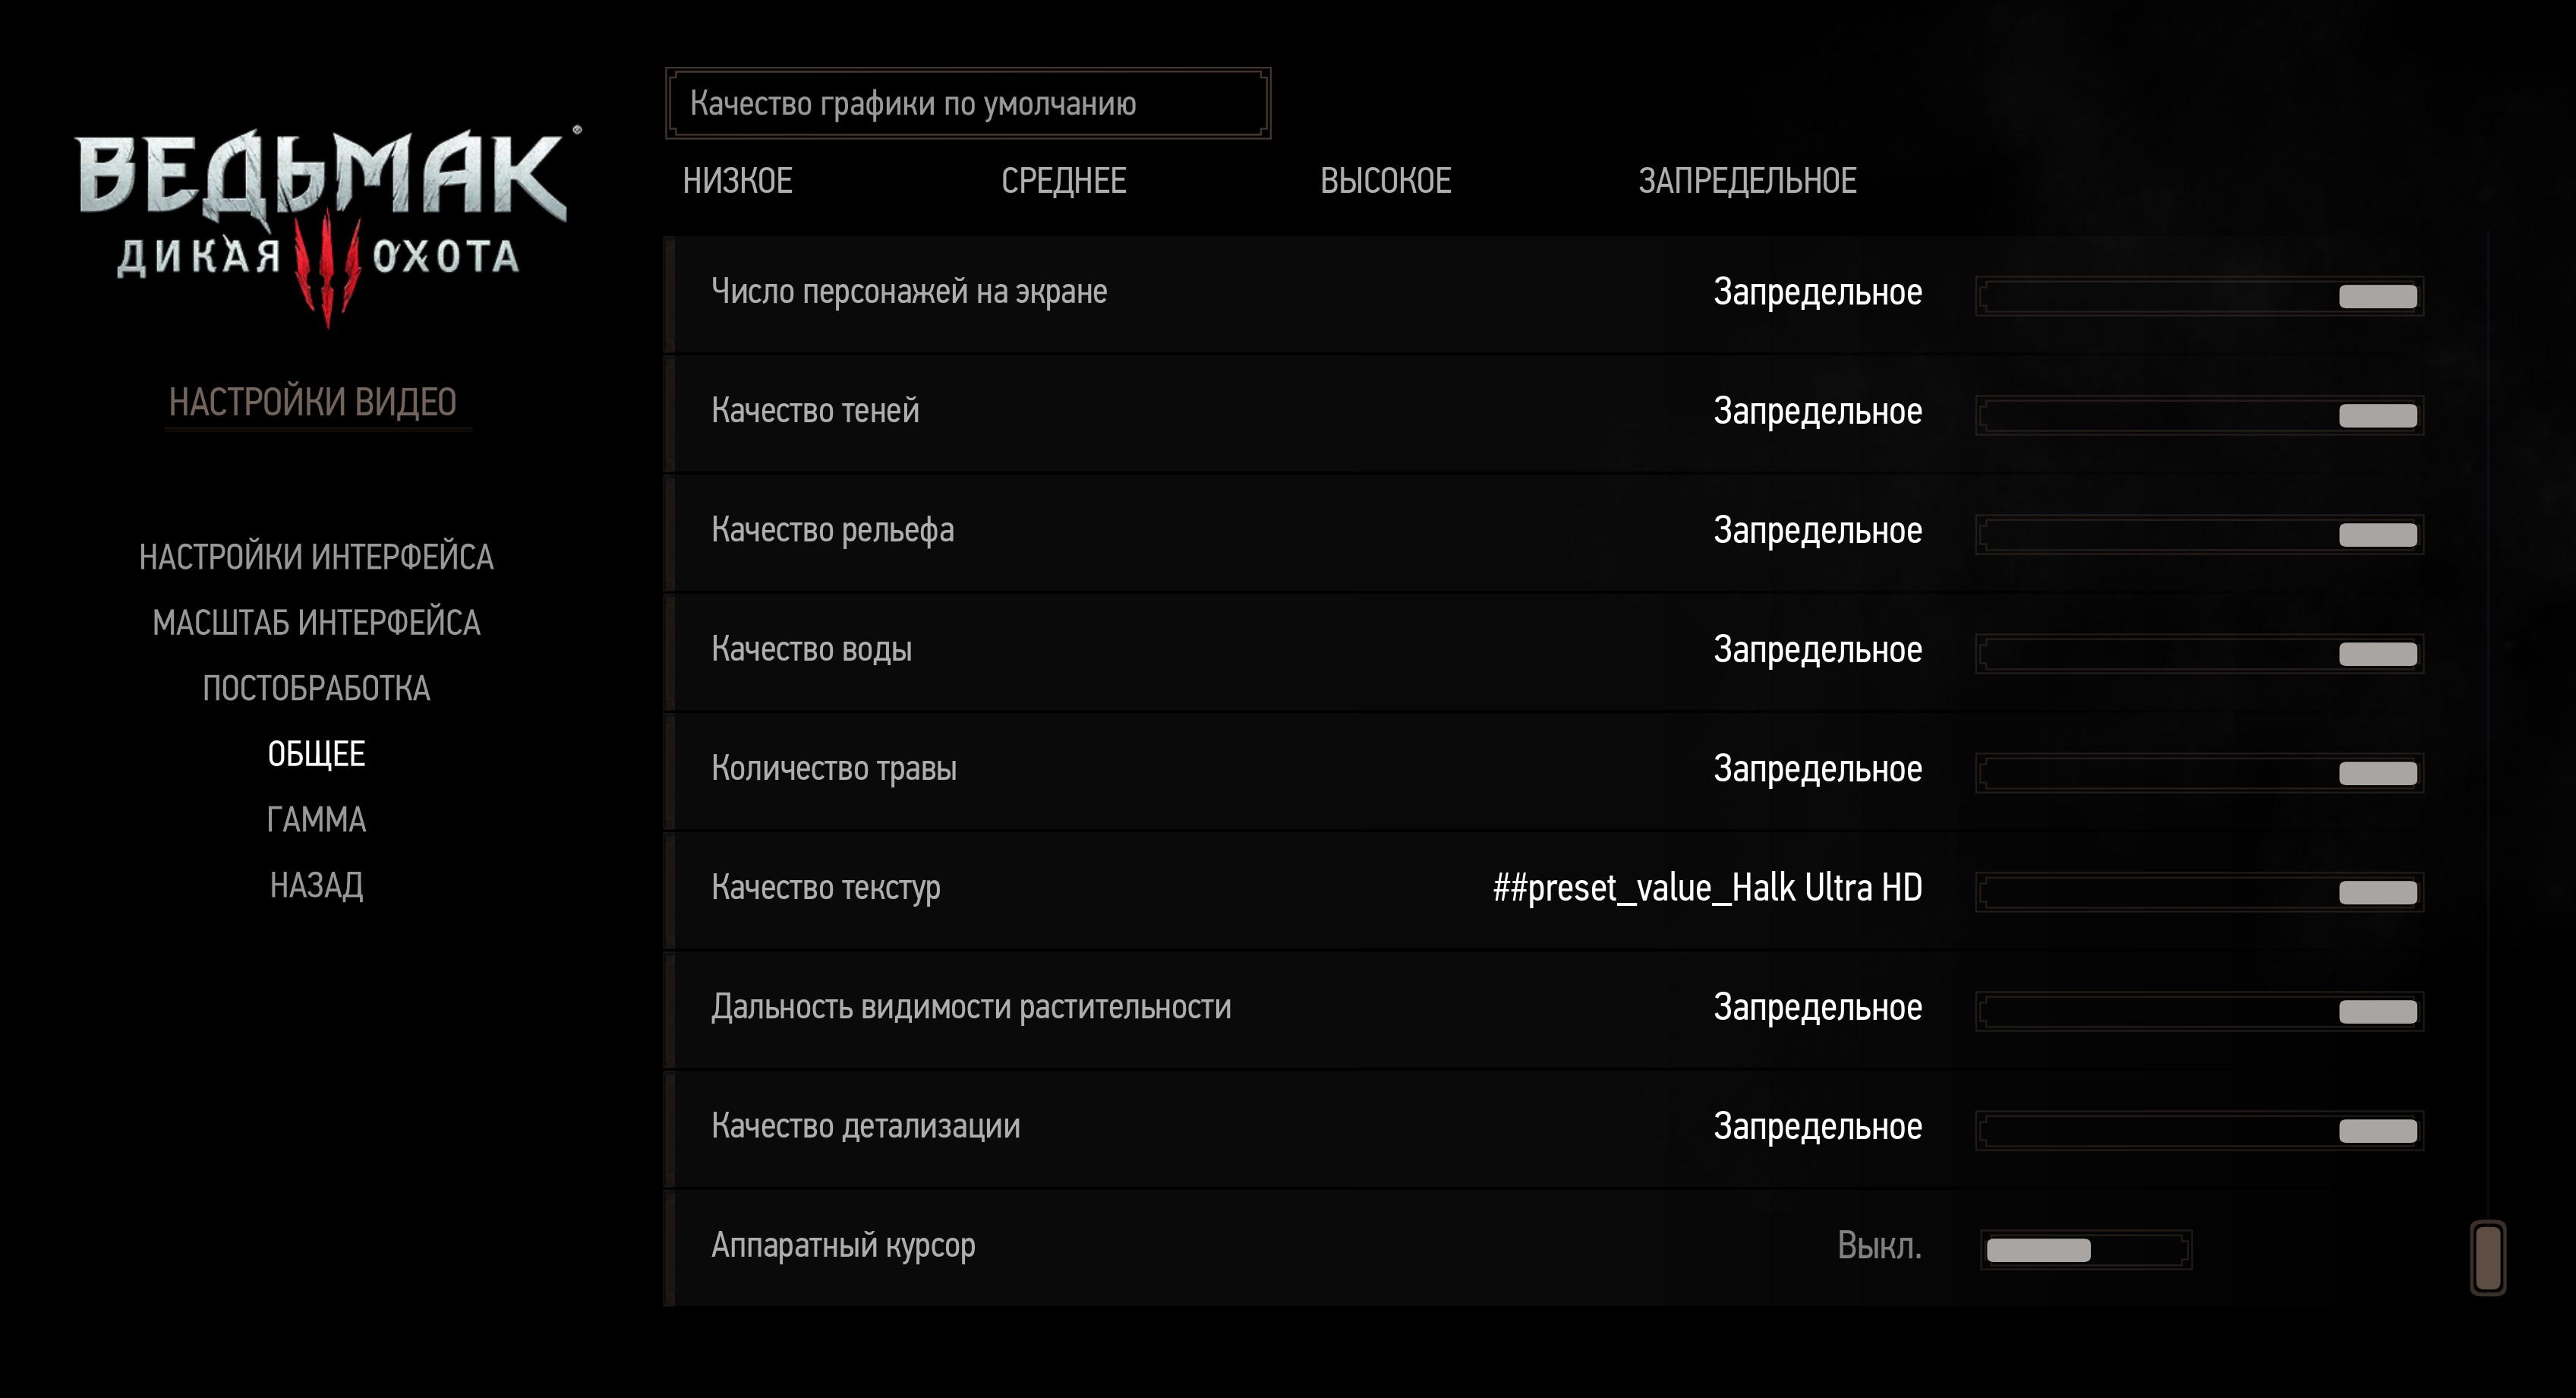Select the НИЗКОЕ graphics preset

[737, 181]
